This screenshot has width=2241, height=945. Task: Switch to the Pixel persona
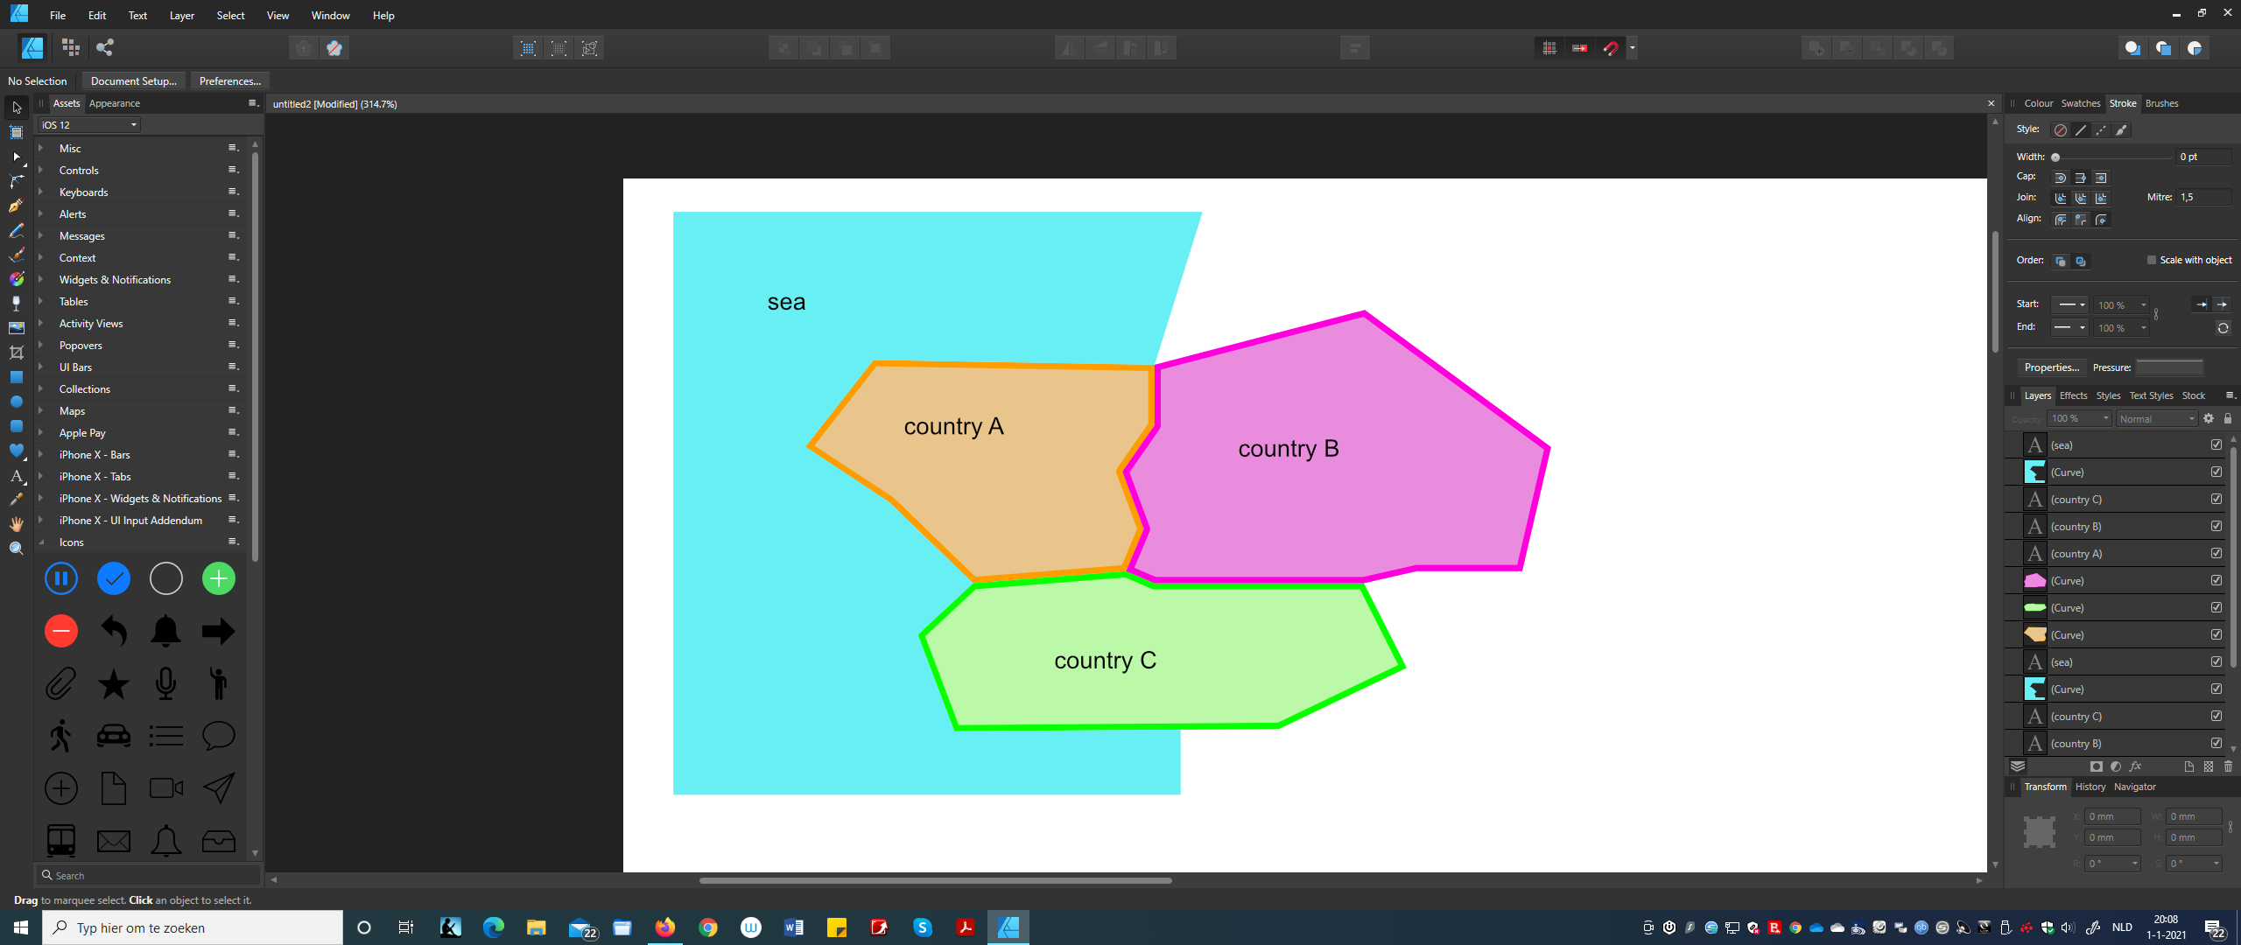coord(71,47)
